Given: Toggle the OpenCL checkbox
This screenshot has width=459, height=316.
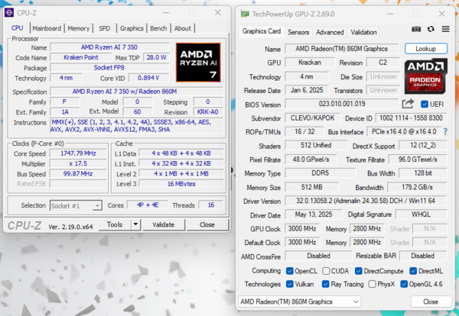Looking at the screenshot, I should pyautogui.click(x=289, y=271).
